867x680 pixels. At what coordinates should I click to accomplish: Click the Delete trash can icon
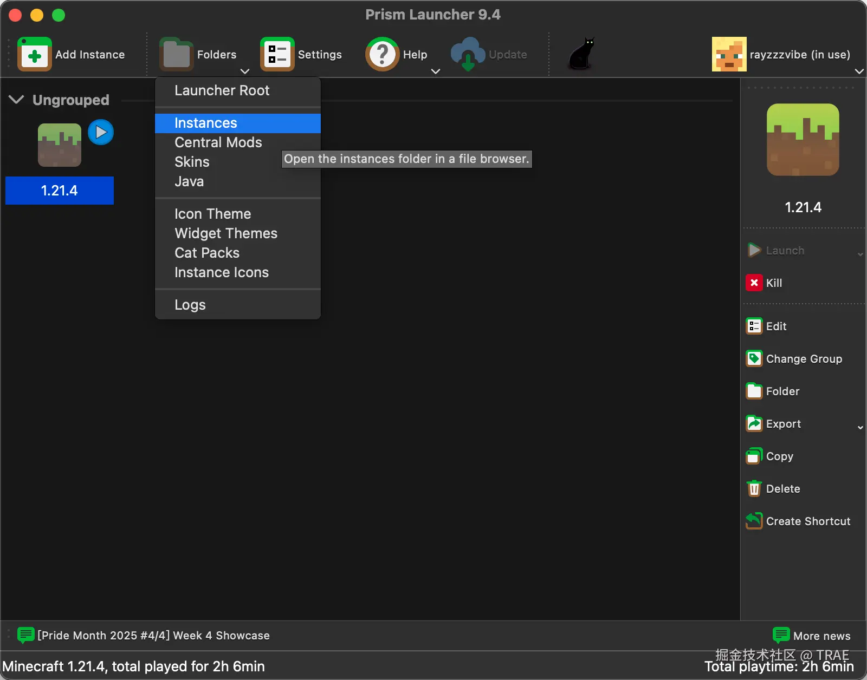[x=754, y=488]
